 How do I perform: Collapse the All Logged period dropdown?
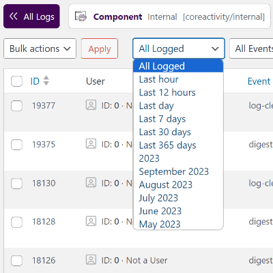point(179,48)
